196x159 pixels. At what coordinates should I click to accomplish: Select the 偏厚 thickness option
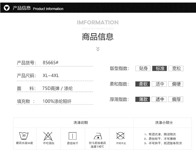click(x=176, y=99)
